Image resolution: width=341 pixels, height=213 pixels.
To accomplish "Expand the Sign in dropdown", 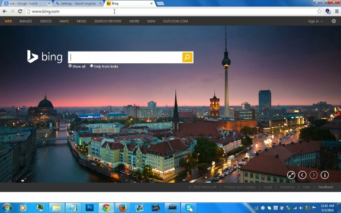I will tap(315, 21).
